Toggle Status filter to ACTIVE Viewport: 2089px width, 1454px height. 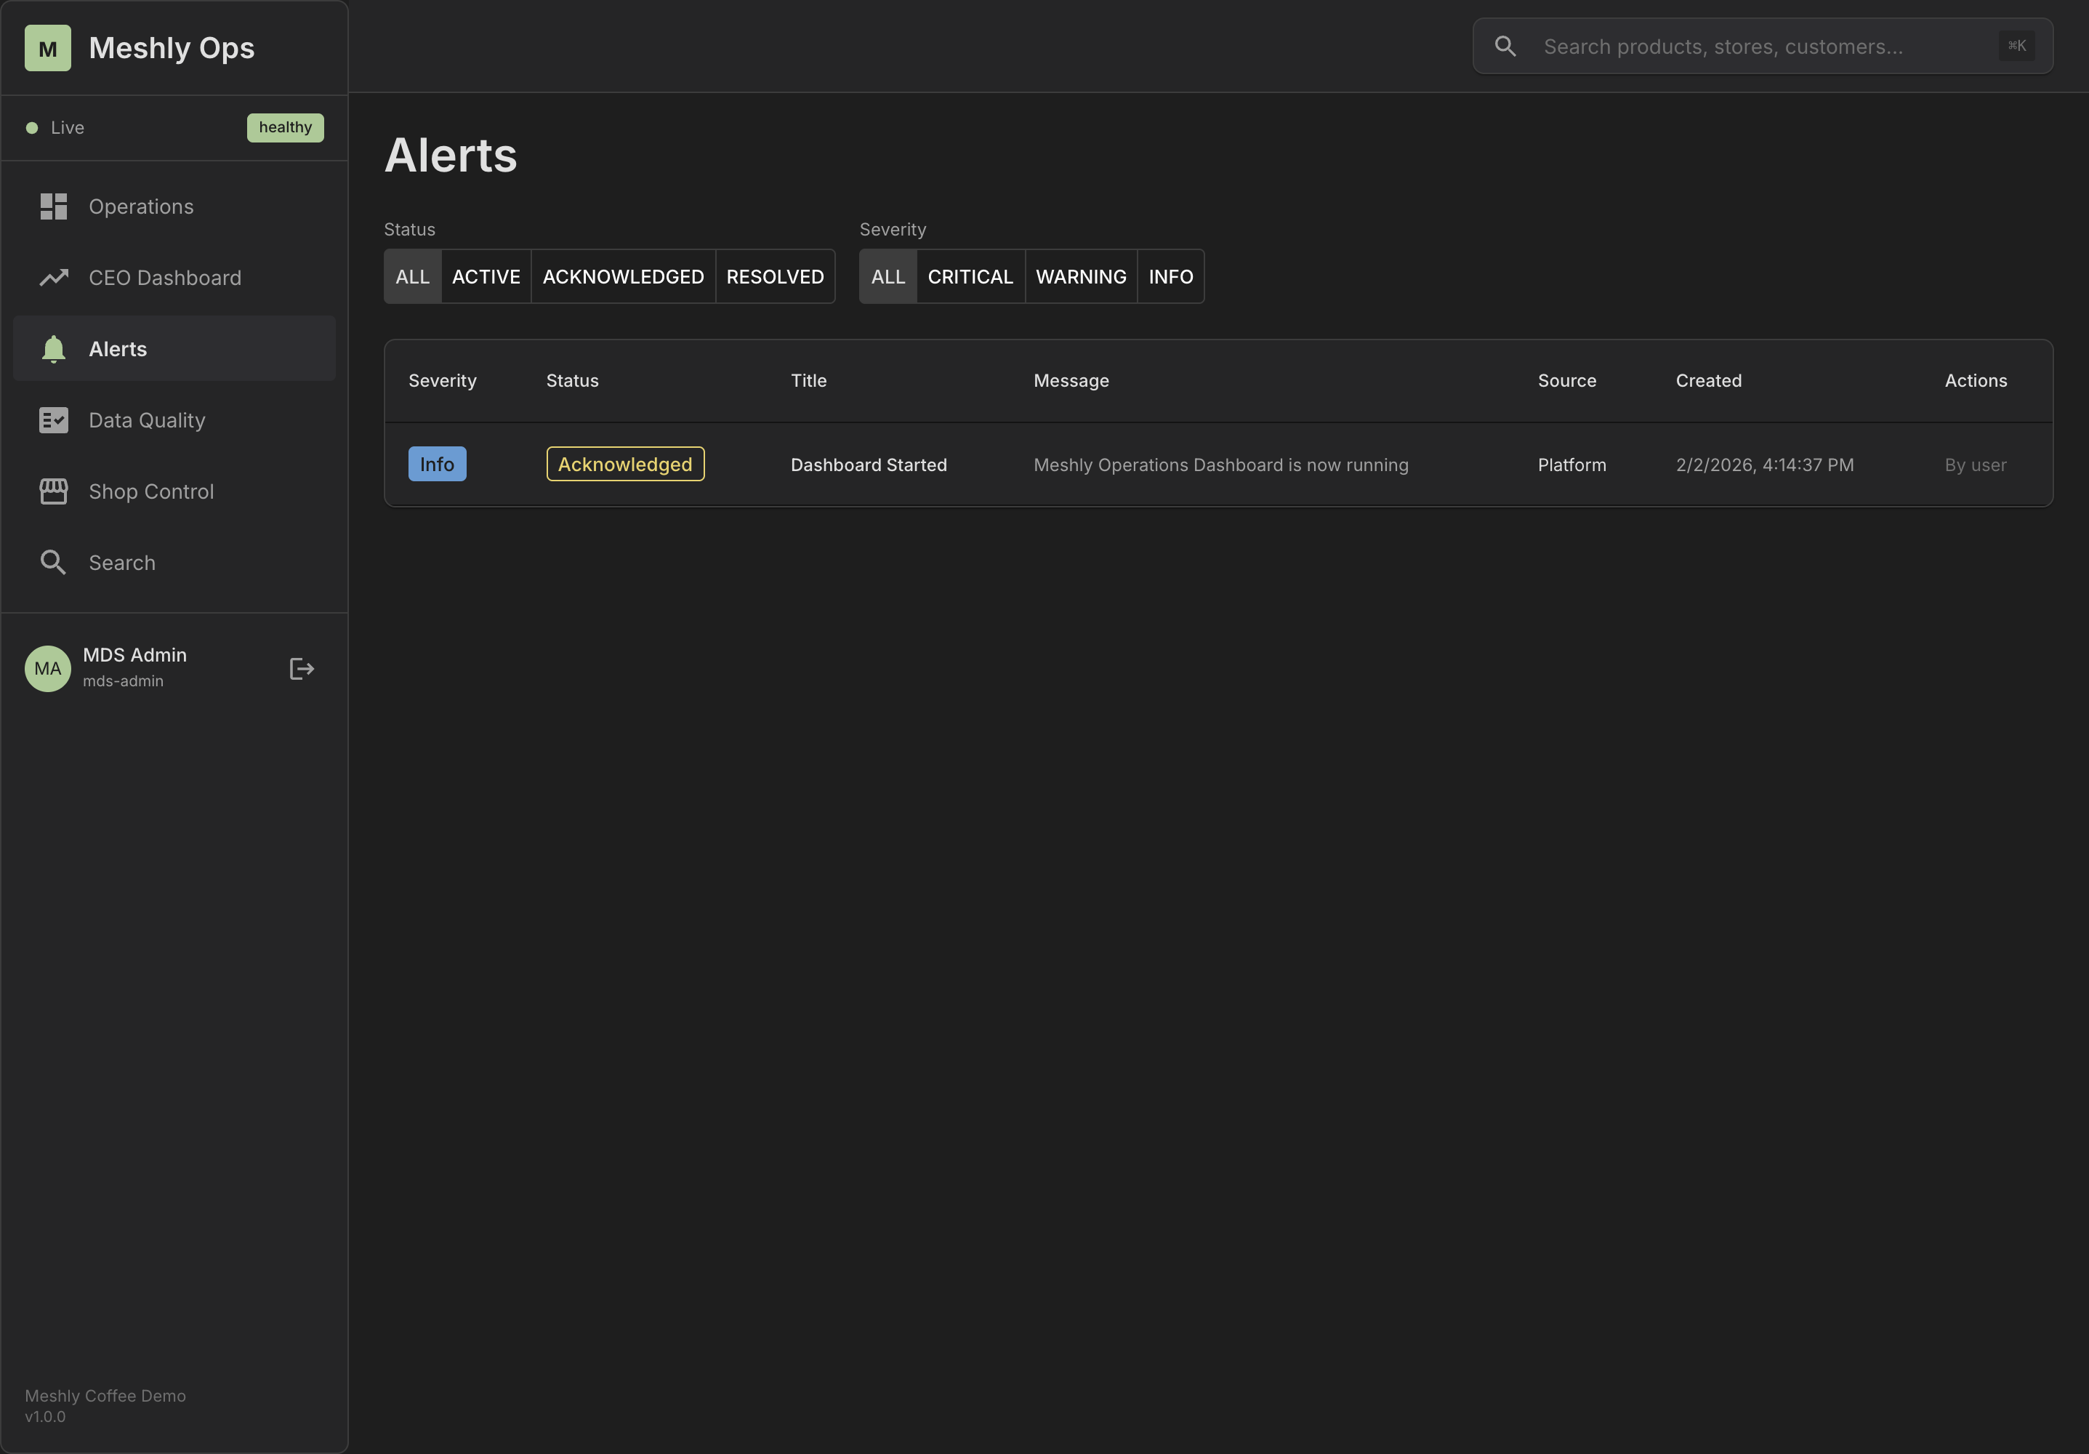486,276
